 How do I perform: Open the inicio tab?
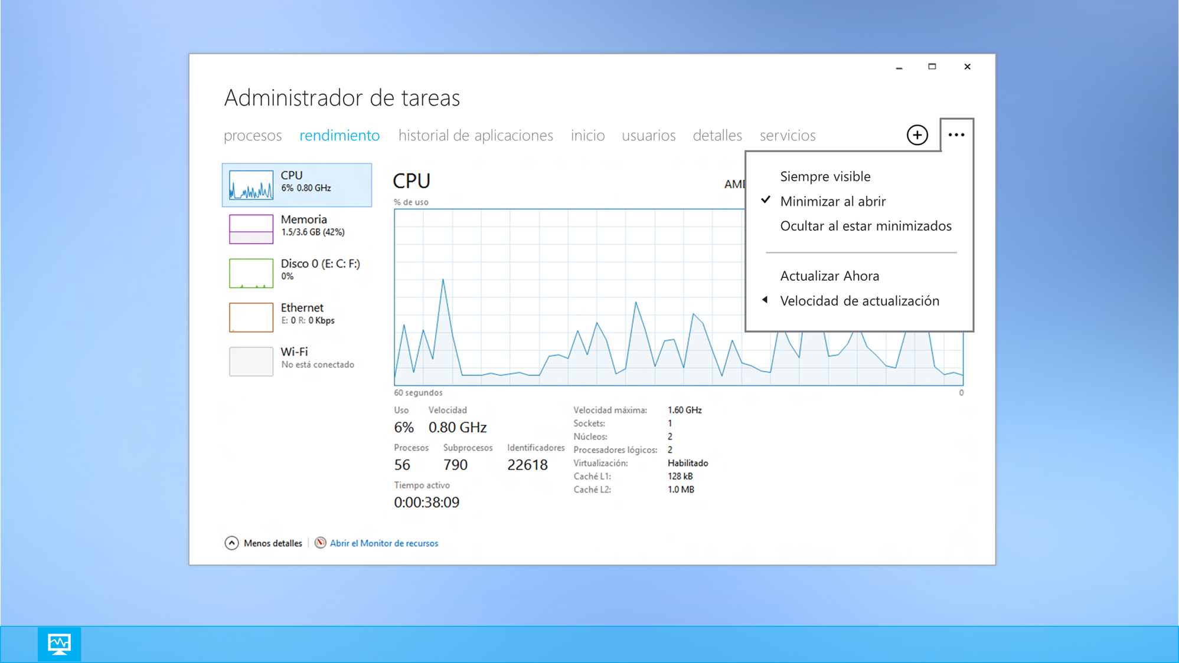[x=587, y=136]
